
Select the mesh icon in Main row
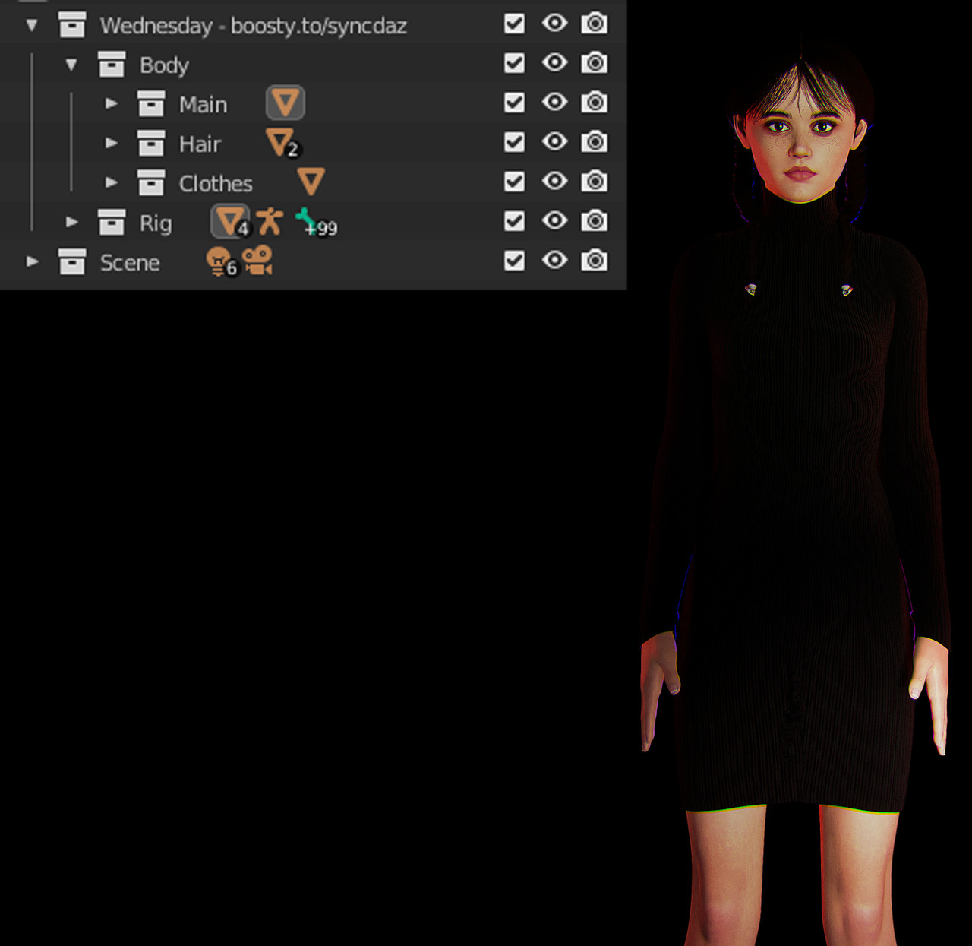[x=286, y=103]
